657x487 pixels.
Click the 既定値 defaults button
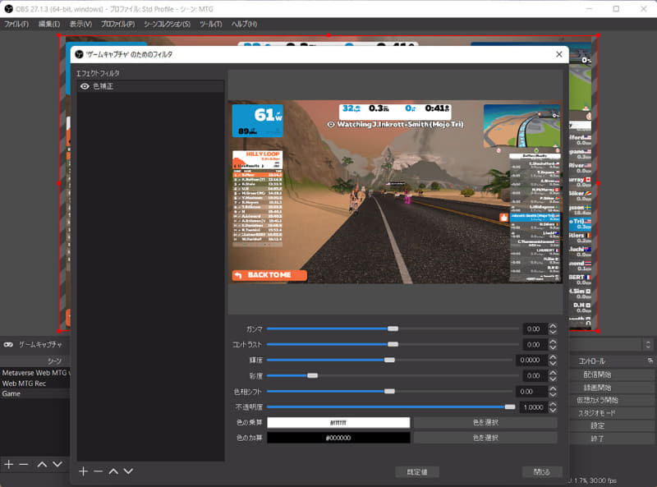click(x=417, y=472)
